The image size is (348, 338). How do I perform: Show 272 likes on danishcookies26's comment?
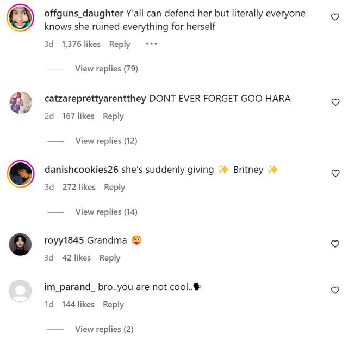[x=79, y=187]
